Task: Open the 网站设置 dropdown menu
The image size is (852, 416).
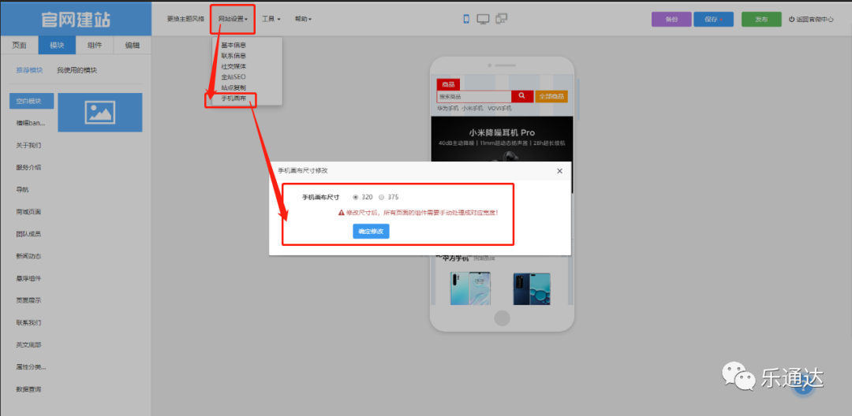Action: click(233, 19)
